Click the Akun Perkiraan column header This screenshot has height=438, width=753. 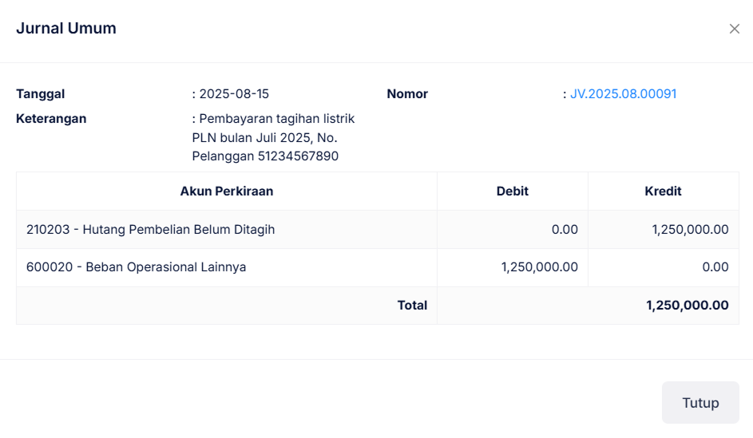pos(227,191)
